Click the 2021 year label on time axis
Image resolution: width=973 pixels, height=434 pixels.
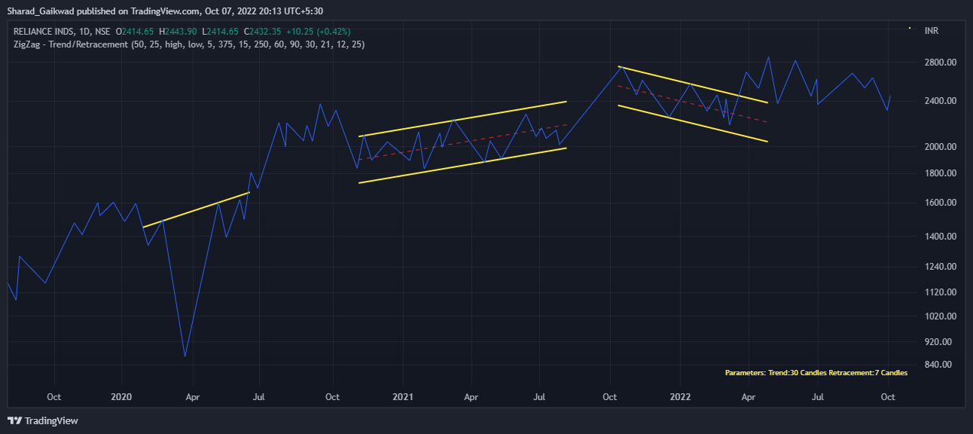point(403,396)
